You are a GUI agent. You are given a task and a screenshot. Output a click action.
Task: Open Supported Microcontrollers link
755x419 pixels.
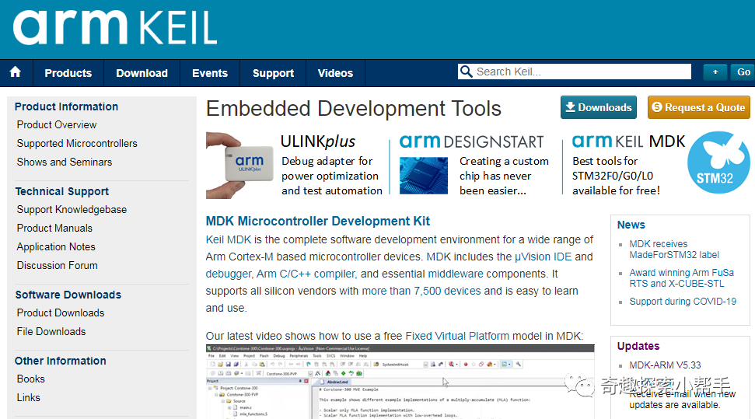77,144
